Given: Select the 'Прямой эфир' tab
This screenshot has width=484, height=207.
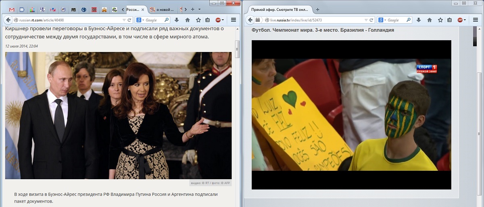Looking at the screenshot, I should tap(278, 9).
